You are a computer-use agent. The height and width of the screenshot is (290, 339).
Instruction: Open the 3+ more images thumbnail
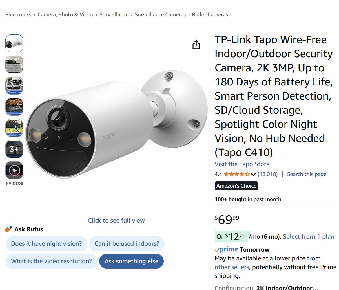pos(14,149)
